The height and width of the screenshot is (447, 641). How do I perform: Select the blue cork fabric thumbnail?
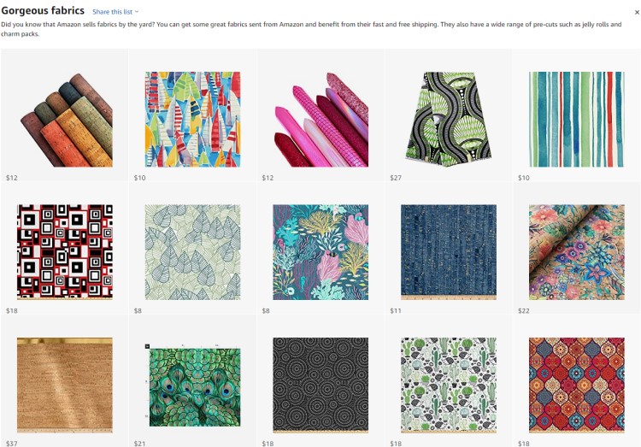coord(449,252)
